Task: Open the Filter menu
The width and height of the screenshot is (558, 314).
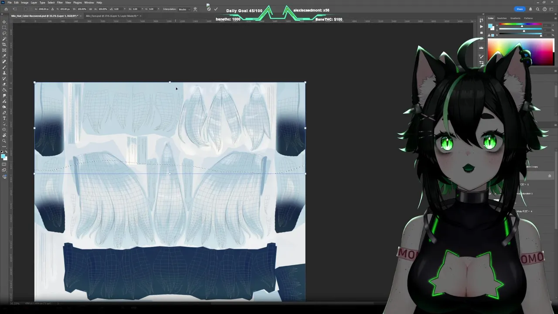Action: click(60, 3)
